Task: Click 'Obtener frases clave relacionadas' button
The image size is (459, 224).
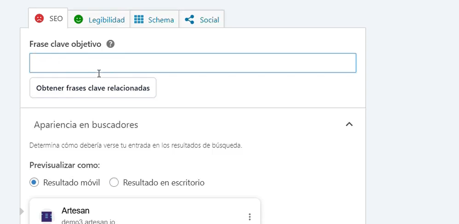Action: click(93, 88)
